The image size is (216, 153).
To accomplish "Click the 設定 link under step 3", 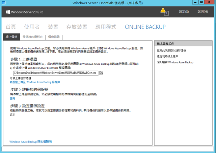I will pyautogui.click(x=12, y=115).
